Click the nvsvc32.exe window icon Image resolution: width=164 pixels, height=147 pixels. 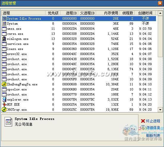pyautogui.click(x=4, y=54)
